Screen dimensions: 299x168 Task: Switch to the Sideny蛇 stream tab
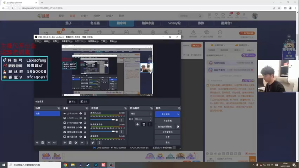pyautogui.click(x=175, y=23)
